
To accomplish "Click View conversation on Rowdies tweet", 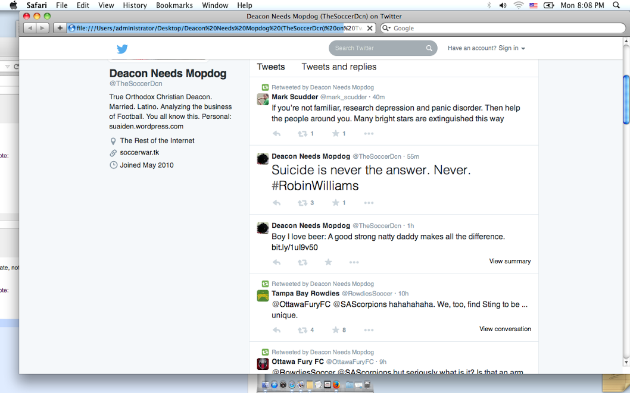I will point(505,329).
